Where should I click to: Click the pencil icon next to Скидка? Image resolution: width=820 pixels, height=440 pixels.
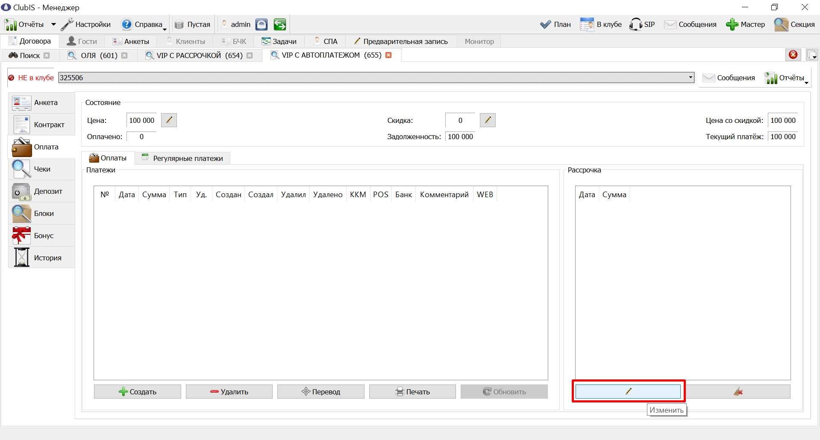coord(488,120)
